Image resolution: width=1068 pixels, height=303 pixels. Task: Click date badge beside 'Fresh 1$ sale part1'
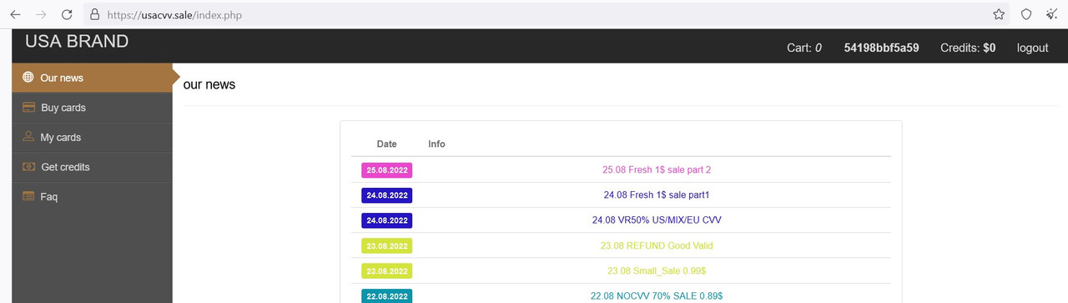386,194
